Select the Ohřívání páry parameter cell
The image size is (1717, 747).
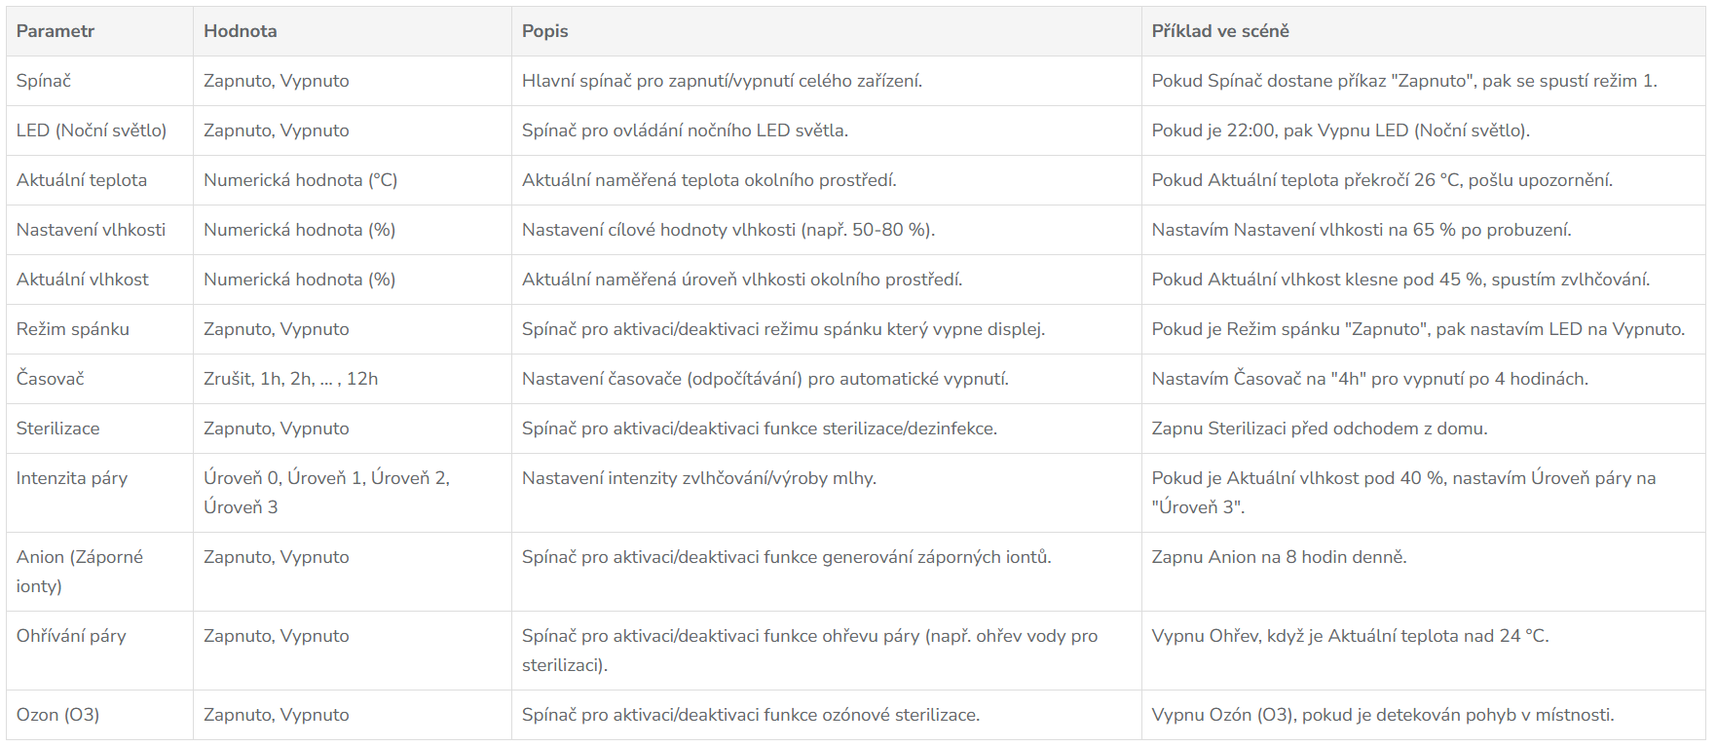[x=71, y=636]
